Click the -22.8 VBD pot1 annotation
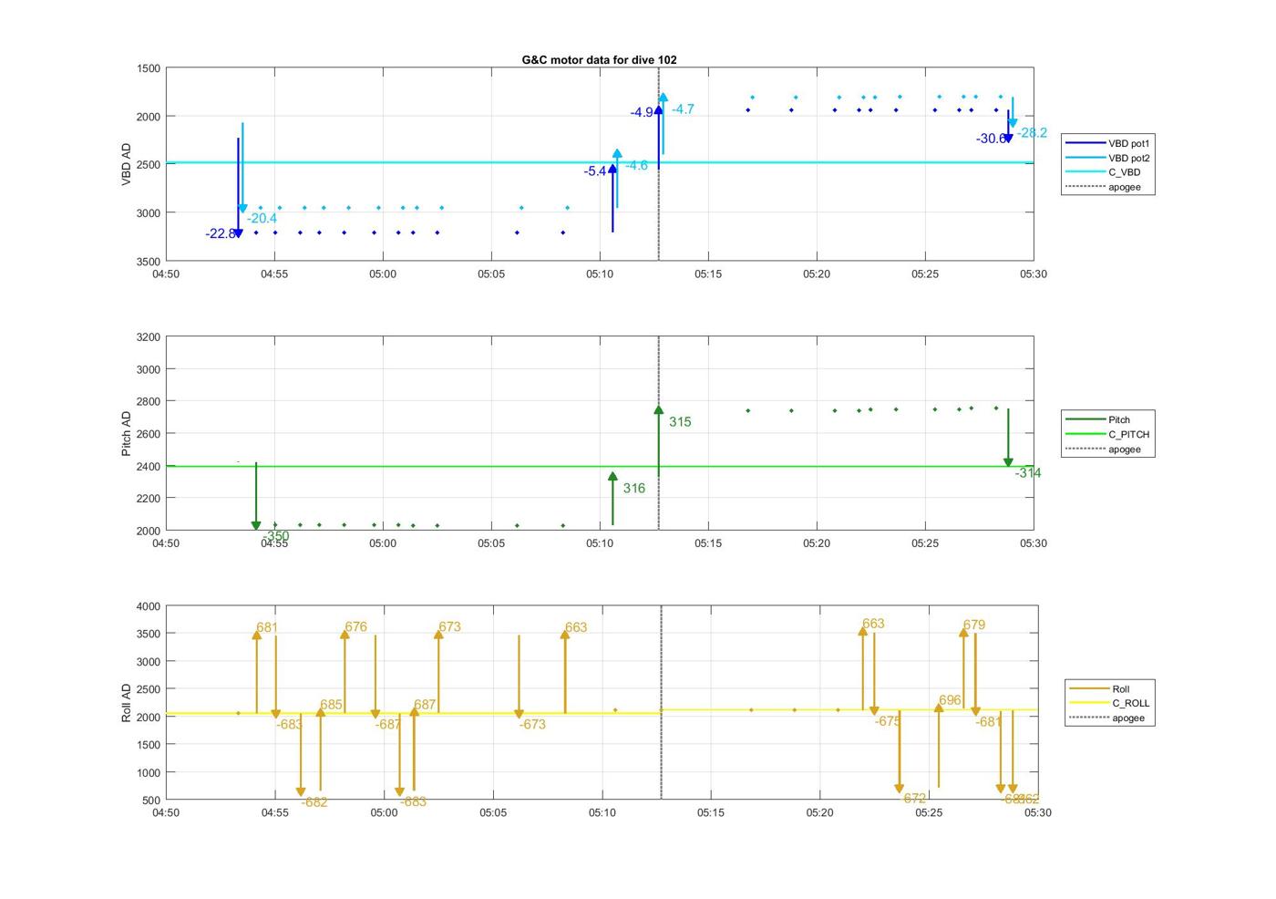Image resolution: width=1276 pixels, height=899 pixels. coord(220,234)
